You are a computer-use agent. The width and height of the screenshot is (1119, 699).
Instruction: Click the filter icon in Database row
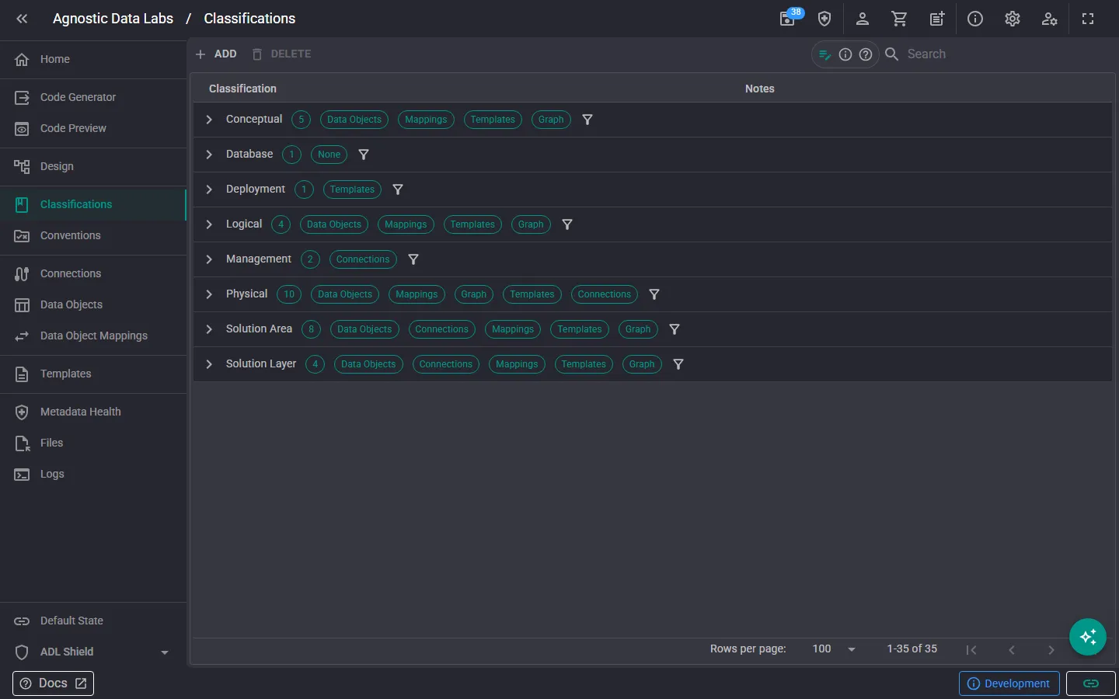pos(364,155)
